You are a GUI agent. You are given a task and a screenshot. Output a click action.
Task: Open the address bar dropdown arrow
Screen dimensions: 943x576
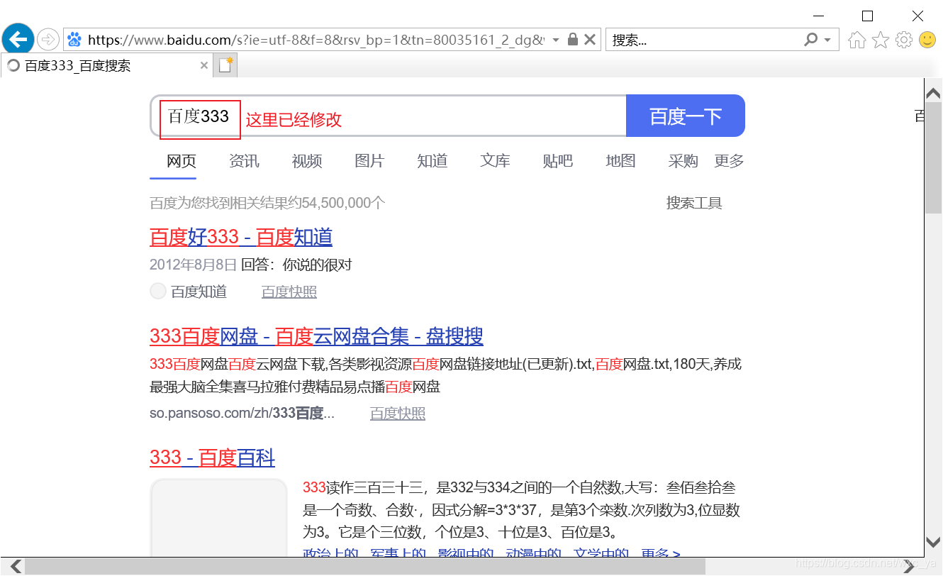[556, 40]
